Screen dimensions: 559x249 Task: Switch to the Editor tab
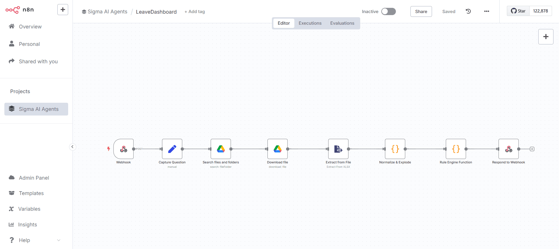pyautogui.click(x=284, y=23)
